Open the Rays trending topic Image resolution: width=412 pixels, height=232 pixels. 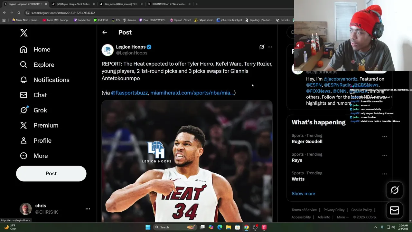[297, 160]
